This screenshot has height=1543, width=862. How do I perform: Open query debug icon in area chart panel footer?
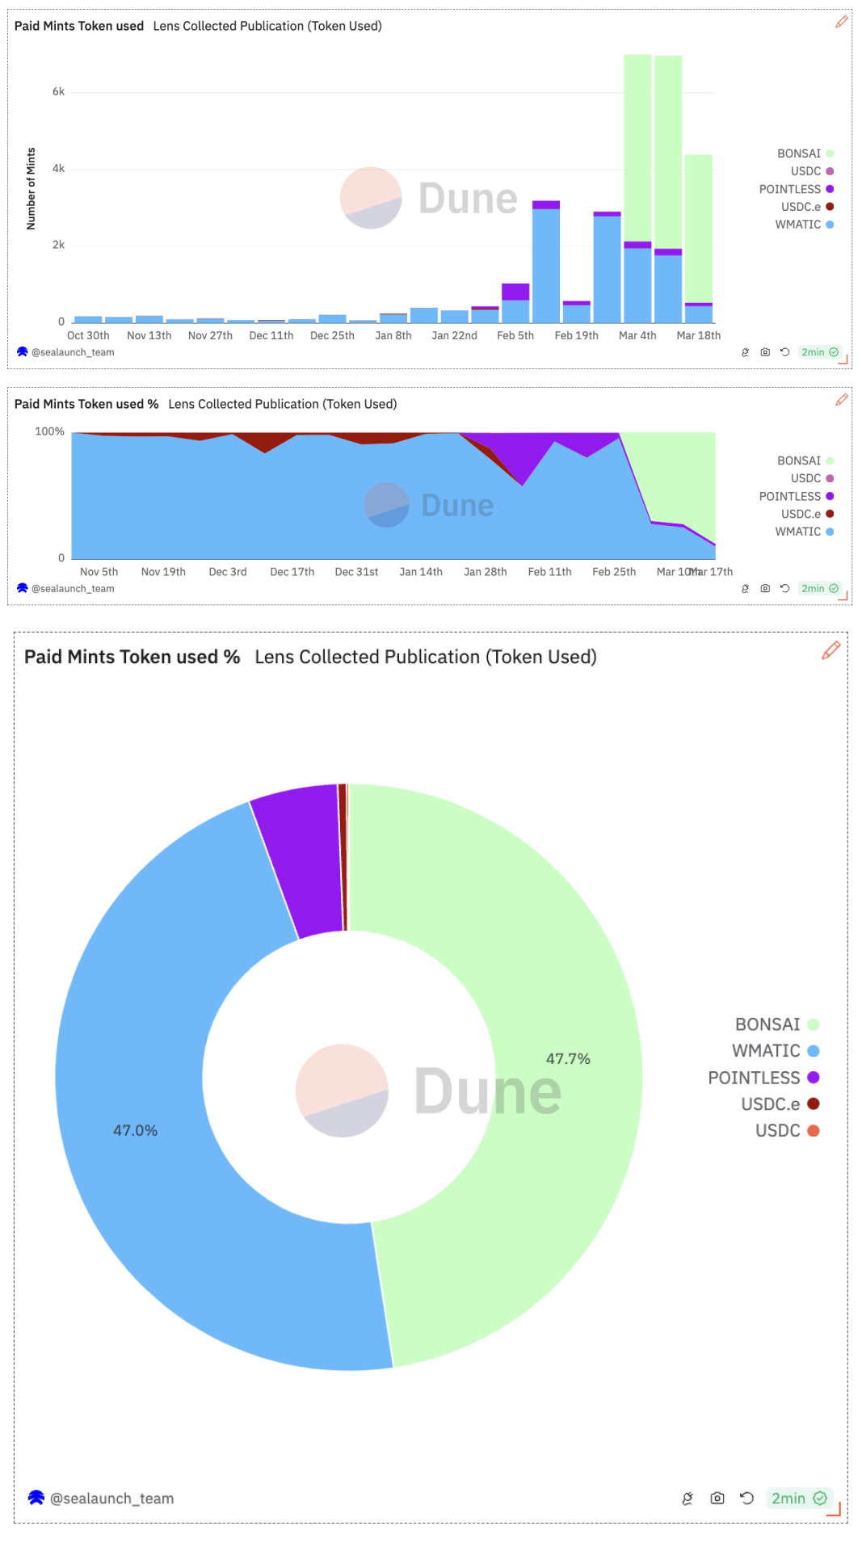(745, 588)
